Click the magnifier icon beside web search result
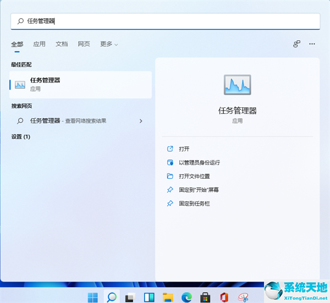This screenshot has width=330, height=303. pos(20,121)
